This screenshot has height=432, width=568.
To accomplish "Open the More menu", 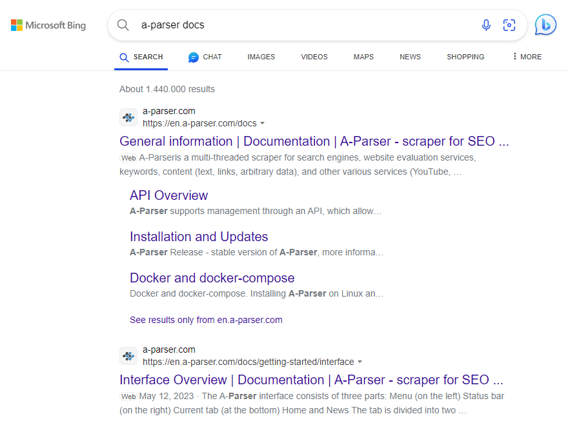I will (x=527, y=57).
